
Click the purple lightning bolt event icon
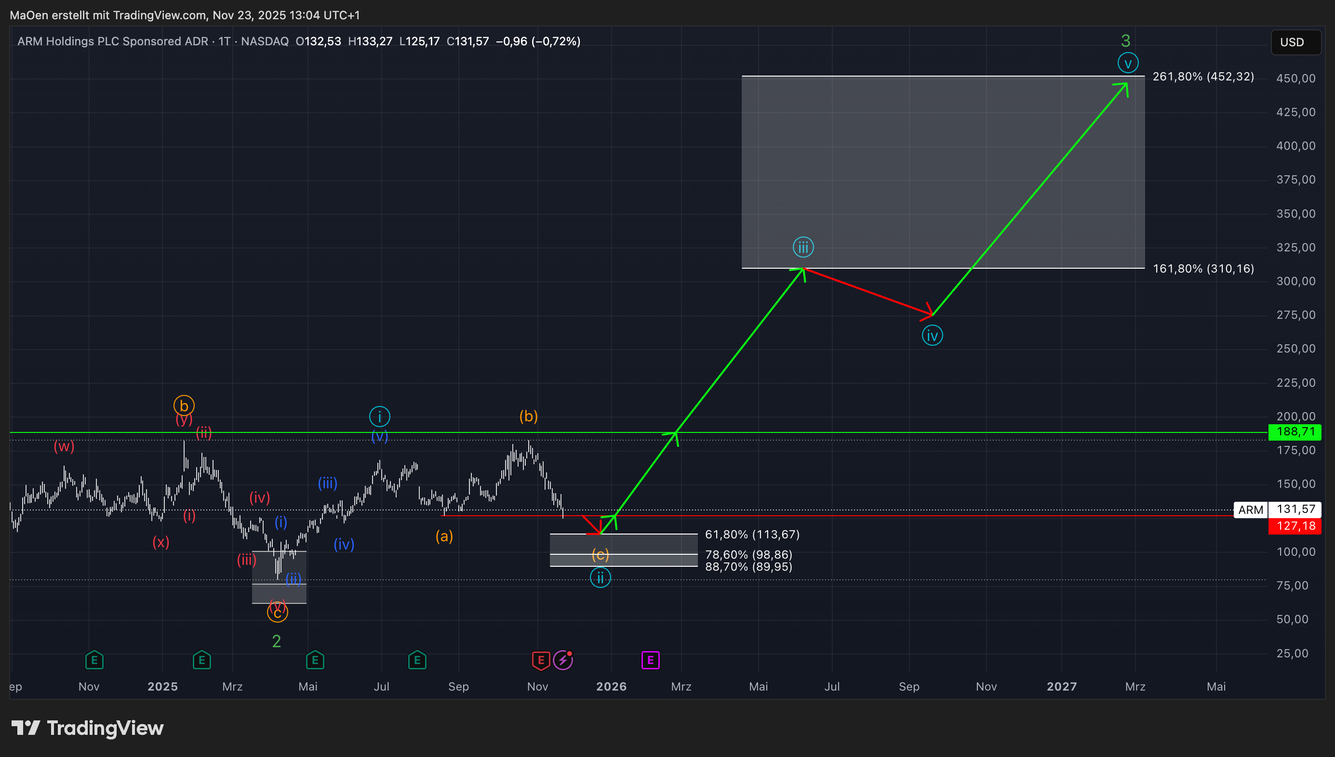pos(562,660)
